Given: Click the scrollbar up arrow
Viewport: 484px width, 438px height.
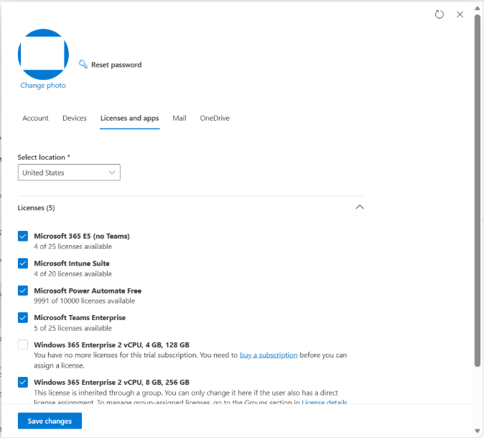Looking at the screenshot, I should [x=478, y=9].
